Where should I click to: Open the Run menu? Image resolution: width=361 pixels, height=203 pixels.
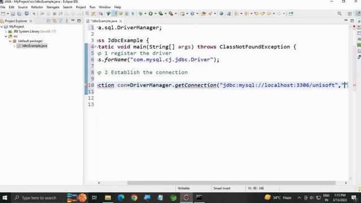[x=93, y=7]
